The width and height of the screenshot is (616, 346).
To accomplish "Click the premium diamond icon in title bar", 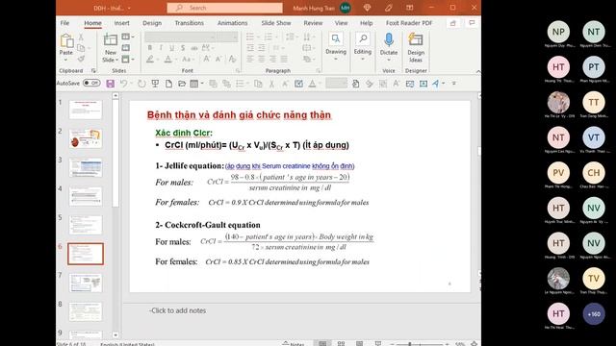I will point(368,8).
